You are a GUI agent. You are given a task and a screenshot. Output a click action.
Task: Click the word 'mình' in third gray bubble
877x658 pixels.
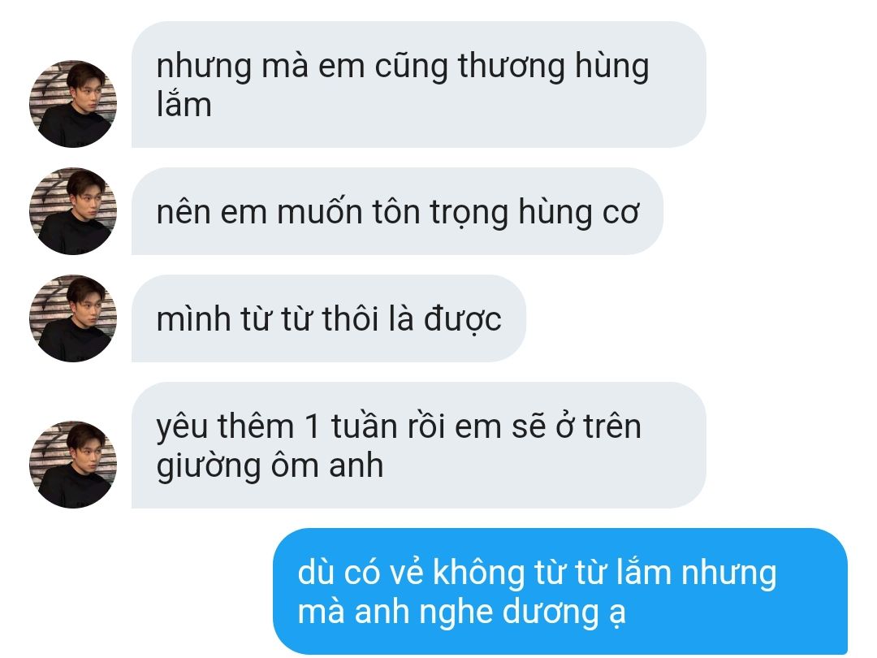coord(193,319)
